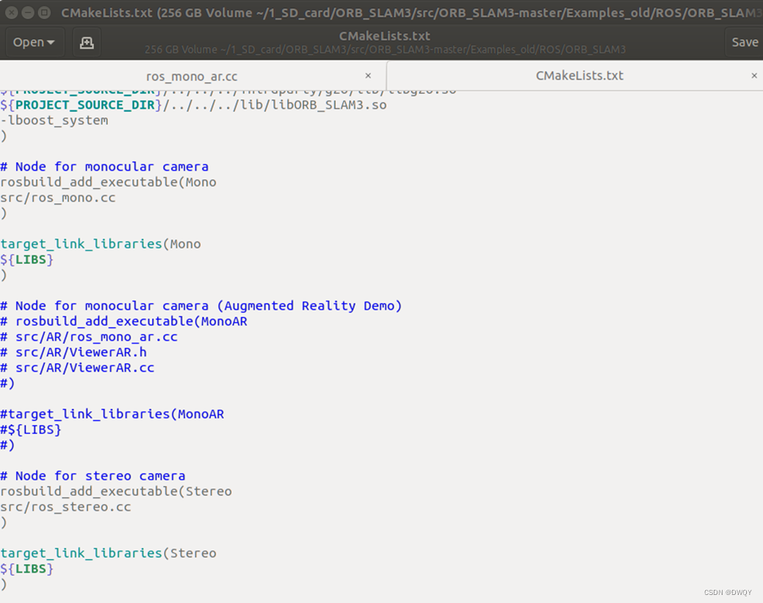Click comment '# Node for stereo camera'

(x=93, y=475)
